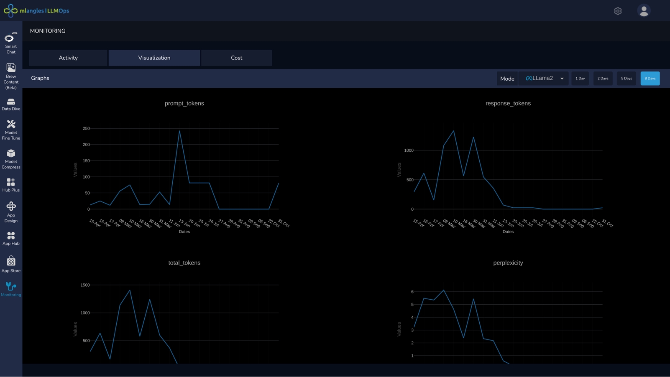Enable the 5 Days view
The image size is (670, 377).
tap(626, 78)
